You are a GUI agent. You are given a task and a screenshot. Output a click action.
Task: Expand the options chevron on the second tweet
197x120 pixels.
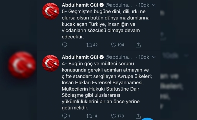(153, 57)
